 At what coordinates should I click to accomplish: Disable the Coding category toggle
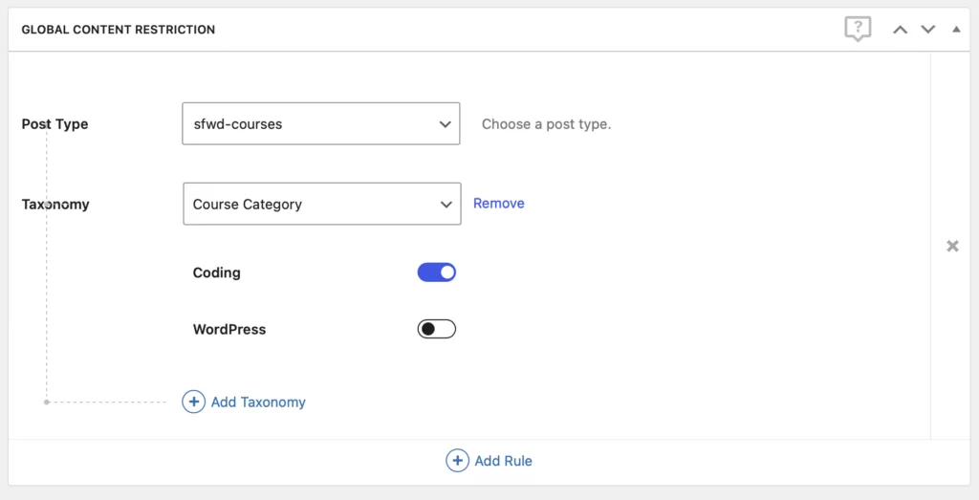437,272
